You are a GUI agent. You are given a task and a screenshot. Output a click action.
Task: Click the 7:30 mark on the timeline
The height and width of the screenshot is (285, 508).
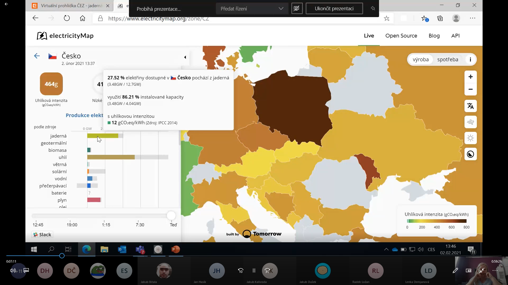(140, 225)
